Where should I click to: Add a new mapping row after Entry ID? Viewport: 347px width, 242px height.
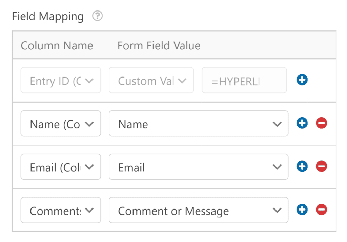click(302, 80)
